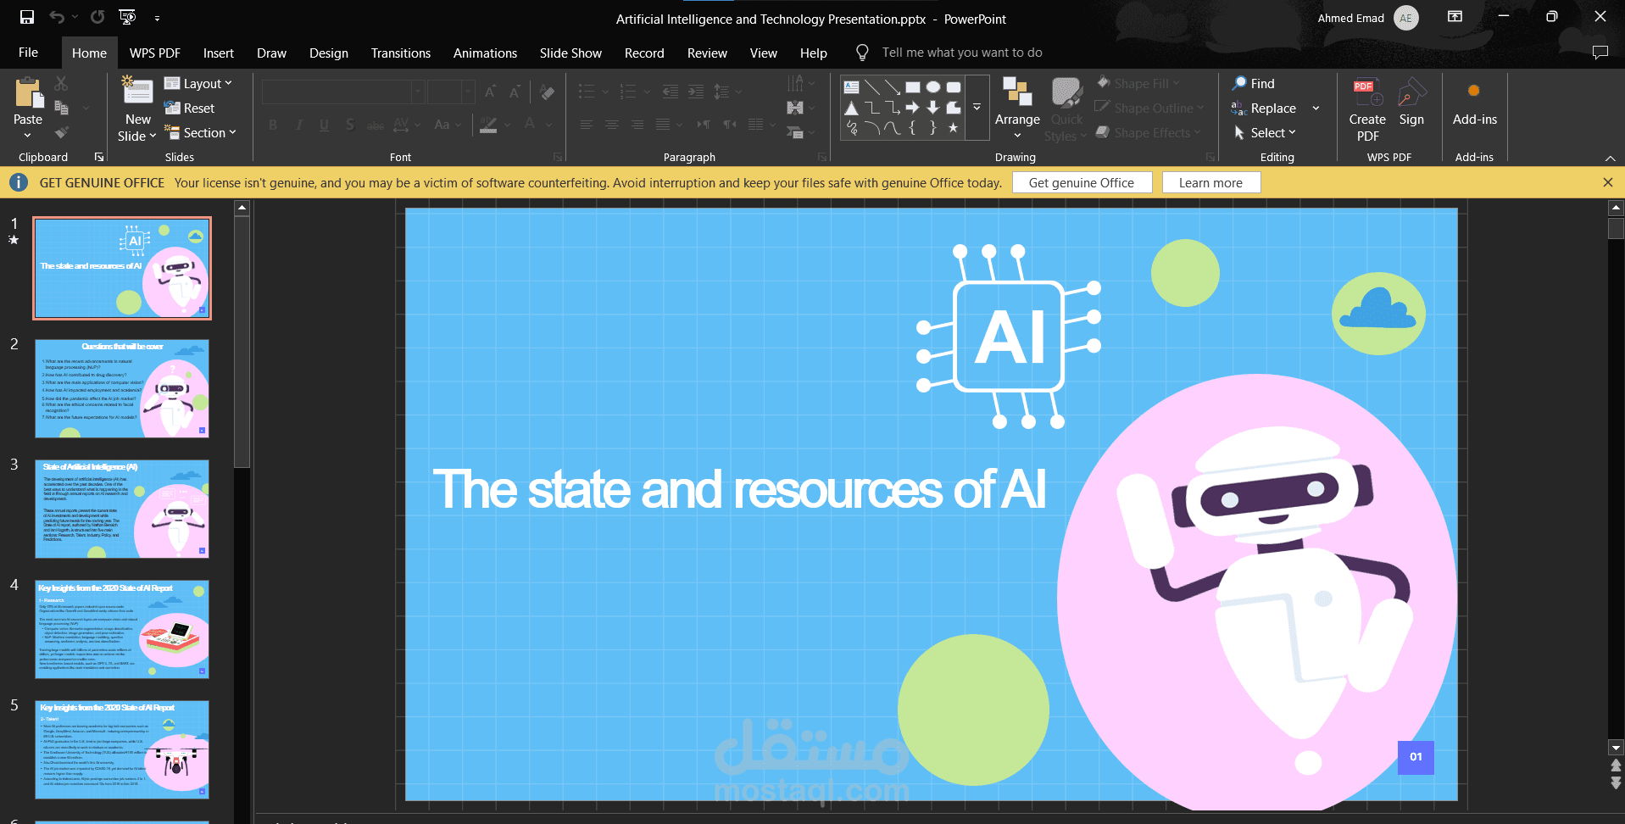Screen dimensions: 1625x824
Task: Select the Oval shape in gallery
Action: 933,86
